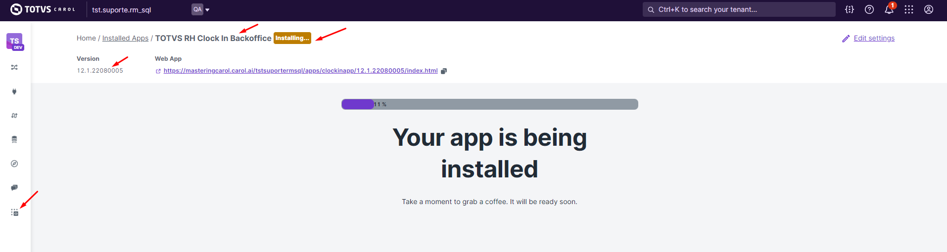Open the apps grid launcher
947x252 pixels.
[x=909, y=9]
